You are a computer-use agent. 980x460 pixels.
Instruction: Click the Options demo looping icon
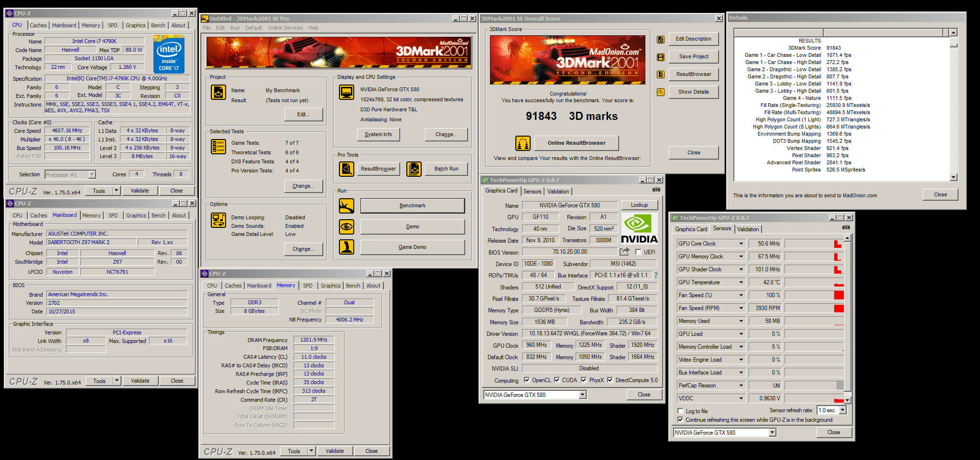[x=218, y=220]
